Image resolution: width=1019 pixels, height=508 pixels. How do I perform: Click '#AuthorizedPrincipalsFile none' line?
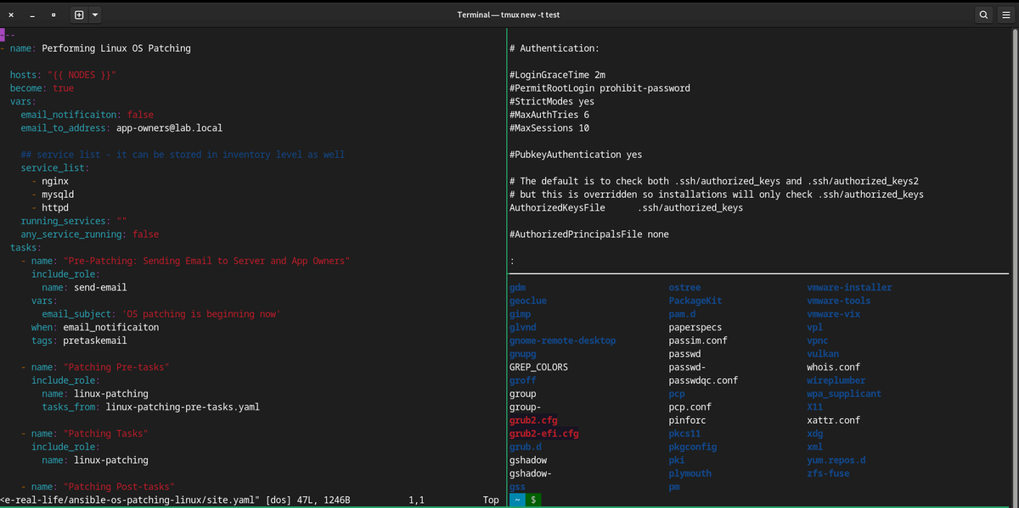(x=589, y=234)
